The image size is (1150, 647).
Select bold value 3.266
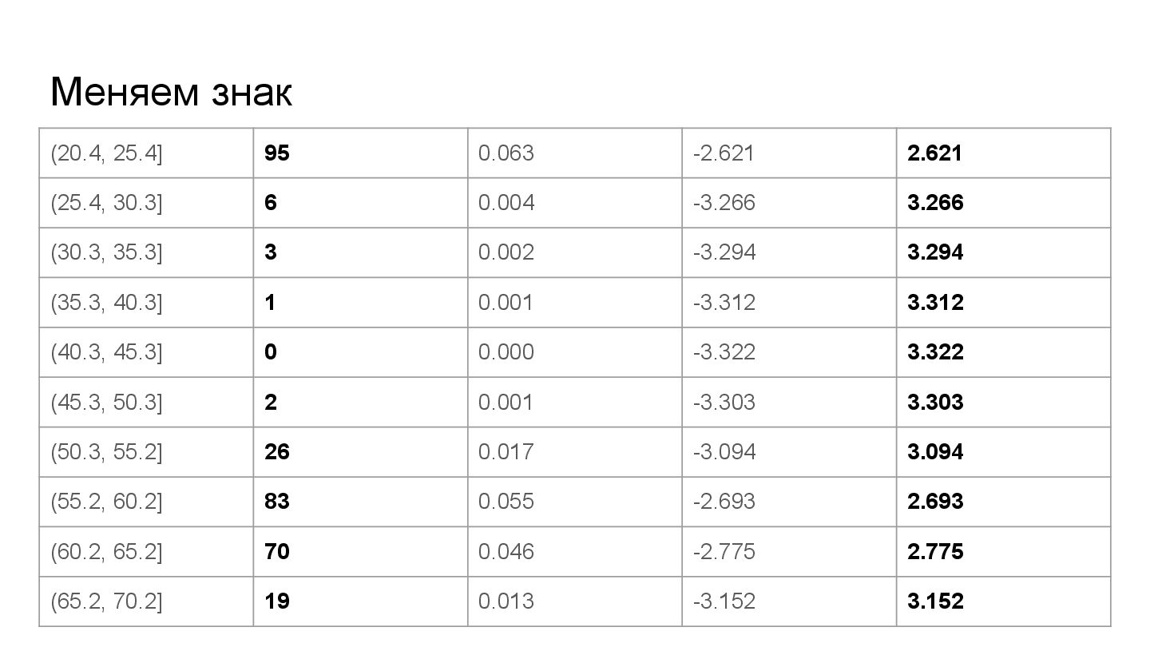coord(935,203)
